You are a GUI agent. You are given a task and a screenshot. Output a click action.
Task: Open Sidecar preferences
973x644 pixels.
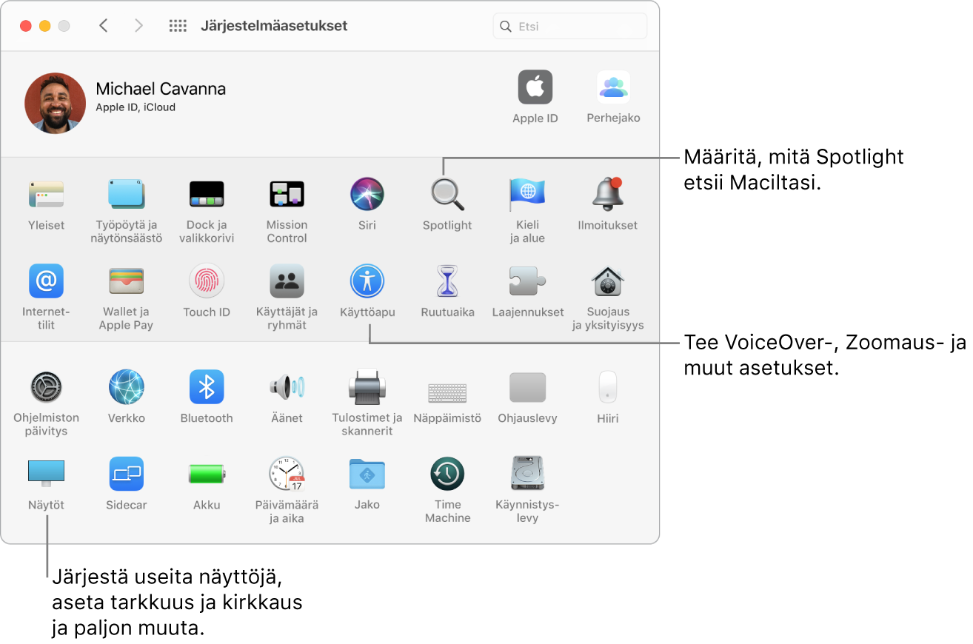[x=127, y=474]
